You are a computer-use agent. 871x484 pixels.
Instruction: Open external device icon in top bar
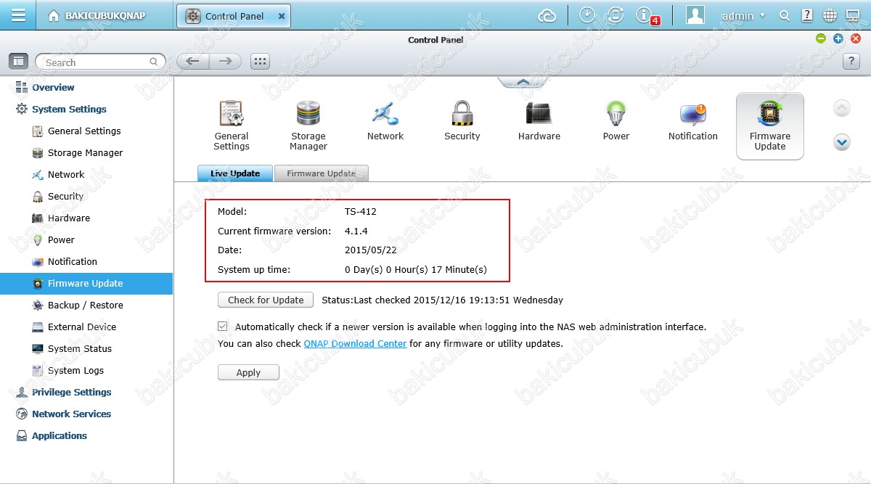[x=616, y=15]
